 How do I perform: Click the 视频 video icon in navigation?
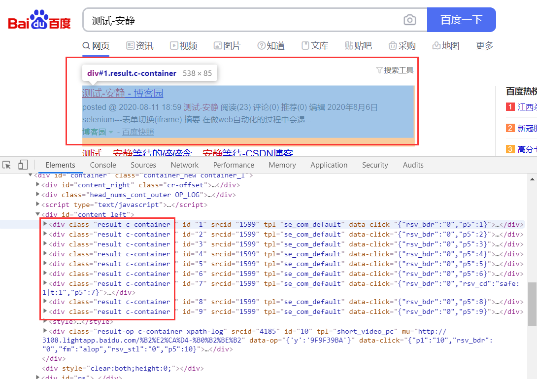[174, 45]
